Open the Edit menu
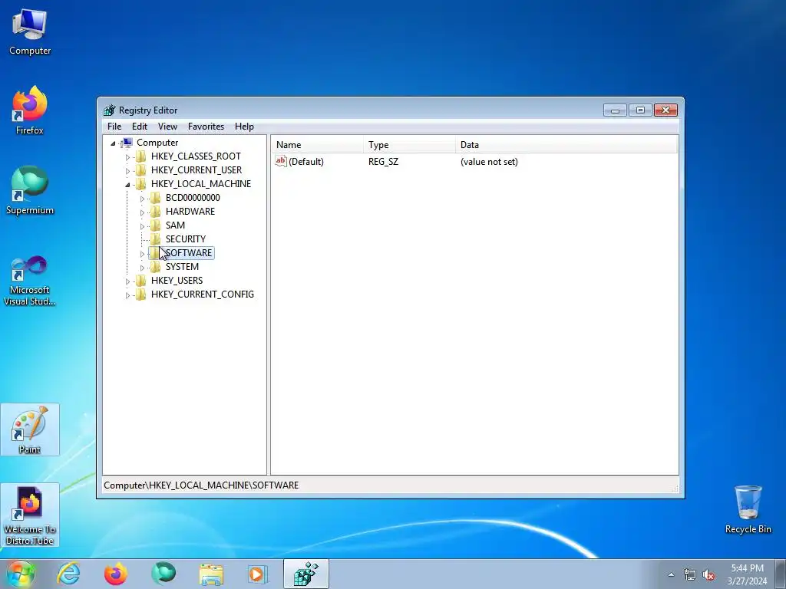This screenshot has height=589, width=786. click(x=140, y=127)
